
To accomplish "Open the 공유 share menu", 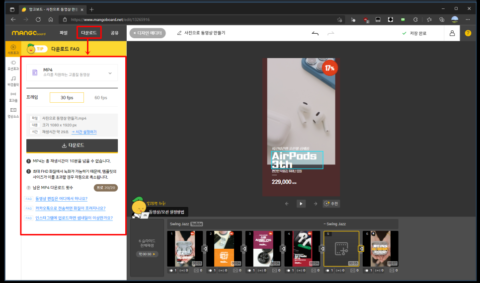I will (x=114, y=33).
